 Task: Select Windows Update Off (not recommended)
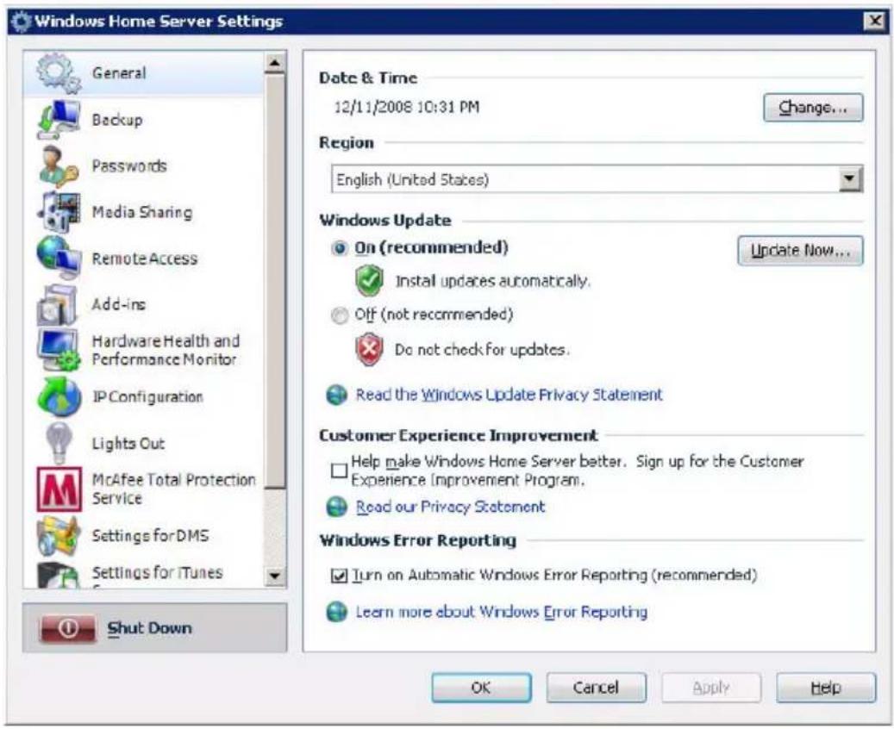point(340,315)
